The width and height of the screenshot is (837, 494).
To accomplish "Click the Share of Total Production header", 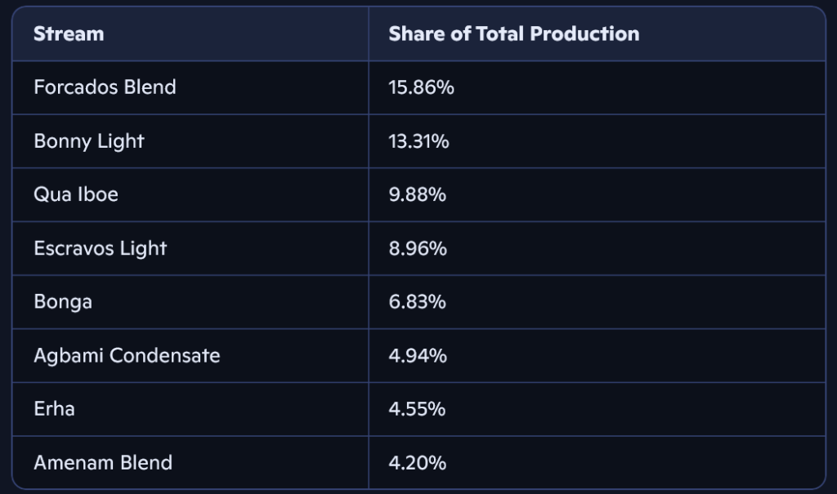I will tap(513, 34).
